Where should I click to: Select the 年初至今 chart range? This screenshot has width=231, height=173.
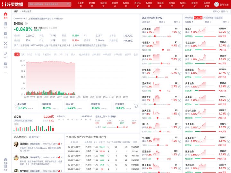coord(47,54)
